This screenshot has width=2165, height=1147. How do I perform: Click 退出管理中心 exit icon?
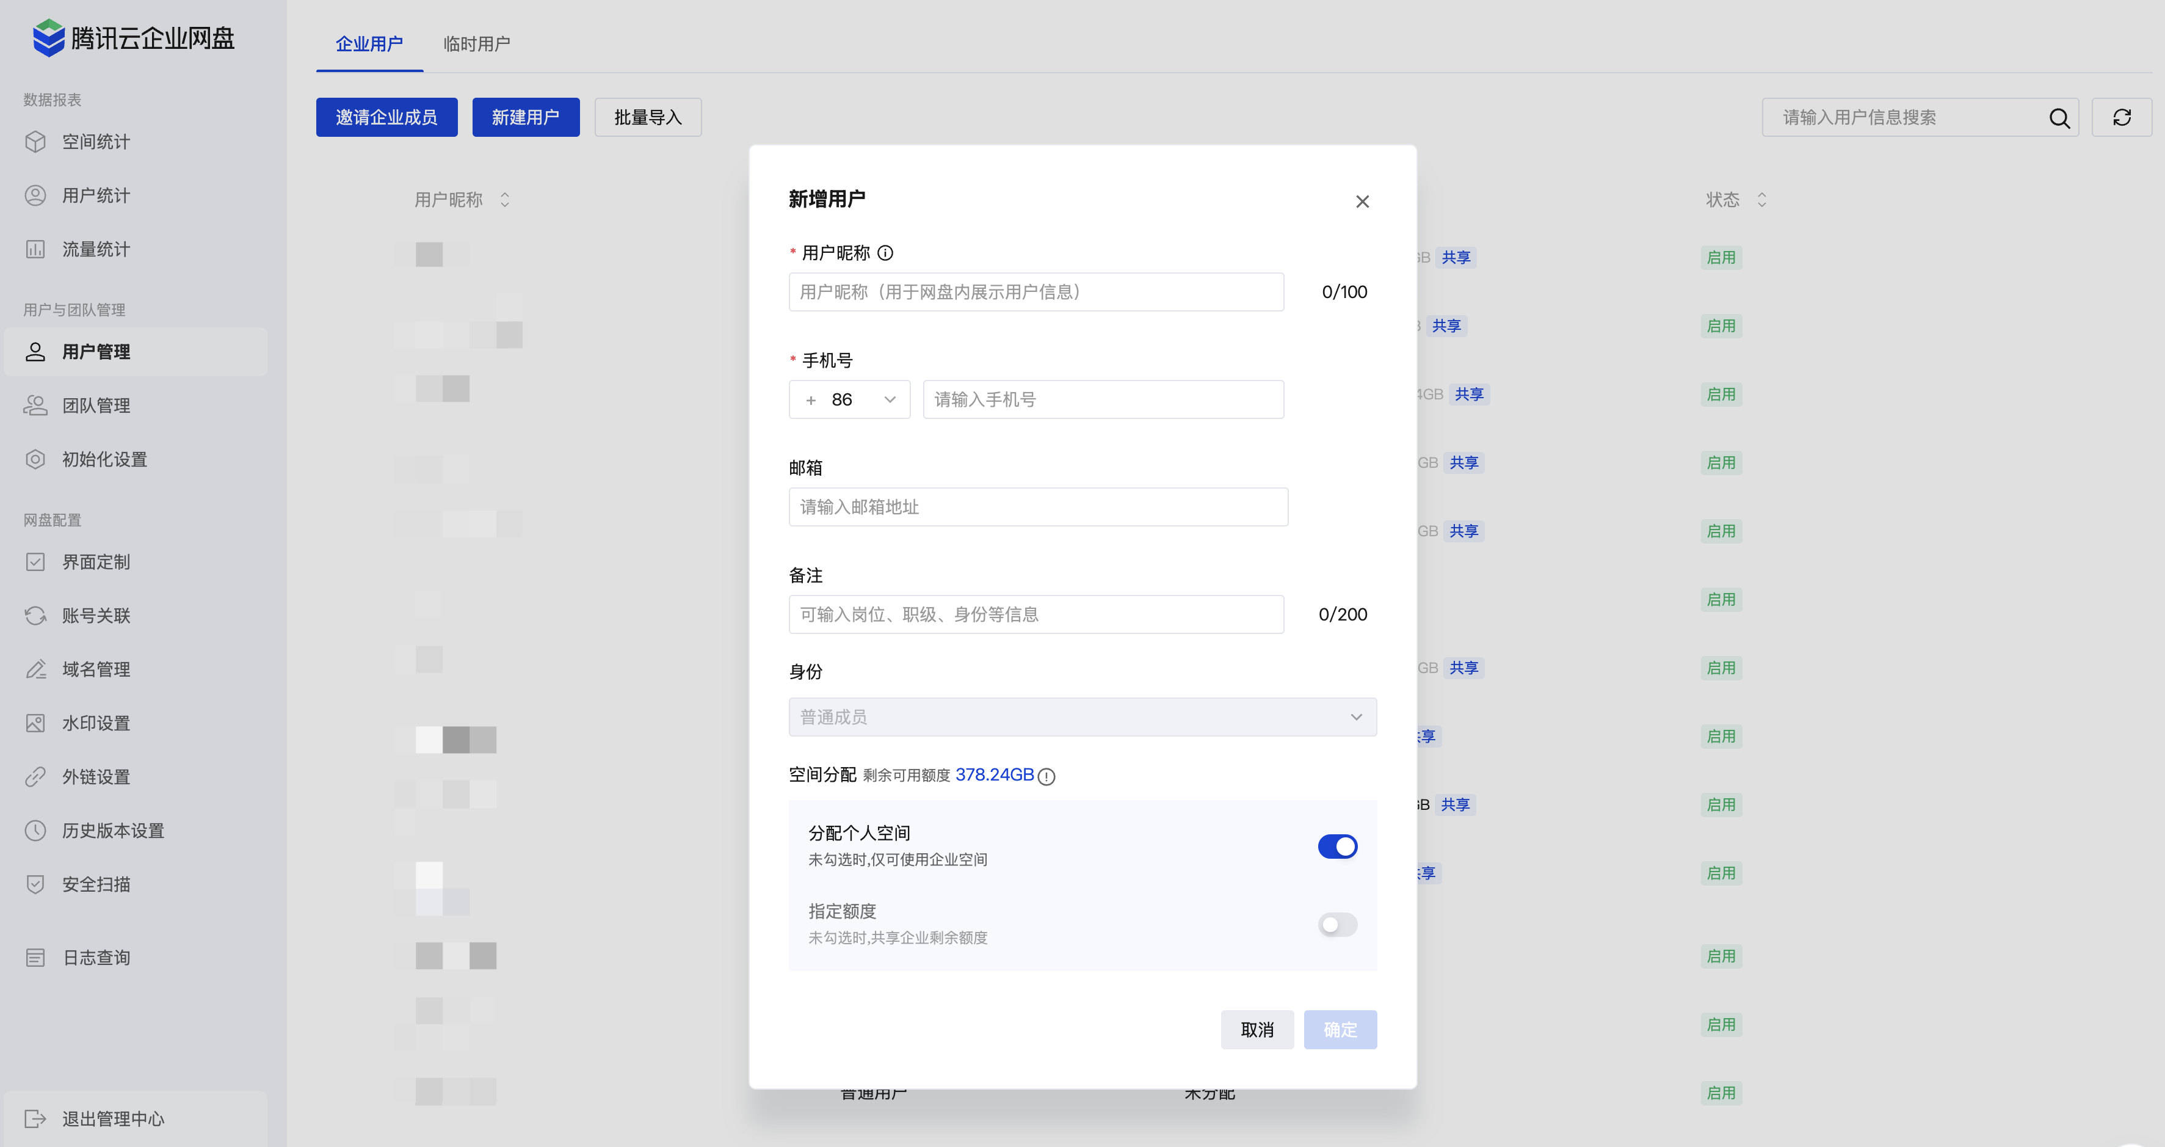pos(35,1118)
